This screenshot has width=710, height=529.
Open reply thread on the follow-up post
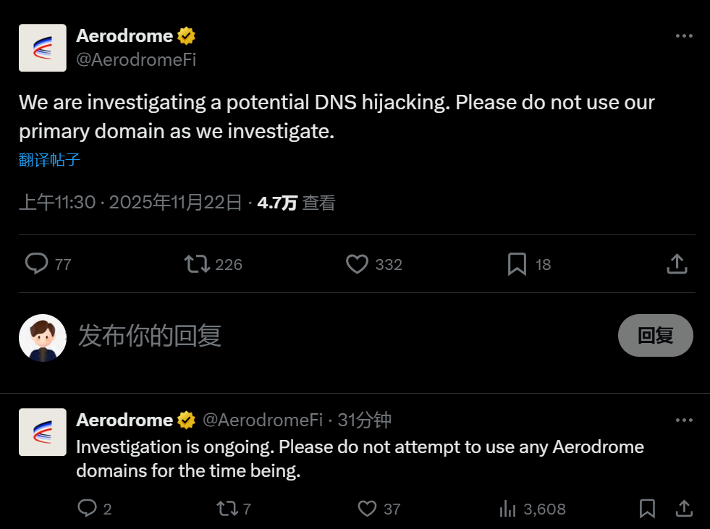(x=88, y=509)
